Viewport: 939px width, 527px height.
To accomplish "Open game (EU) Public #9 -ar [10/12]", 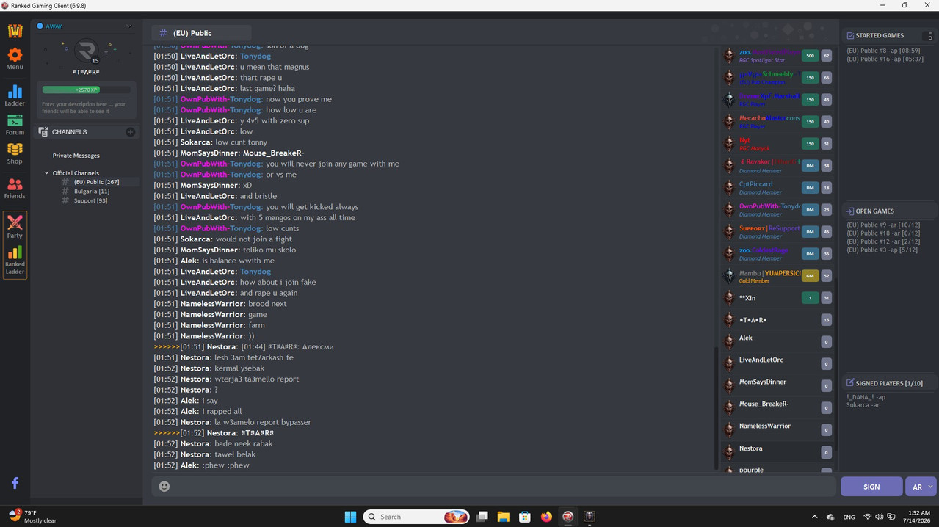I will pyautogui.click(x=883, y=225).
